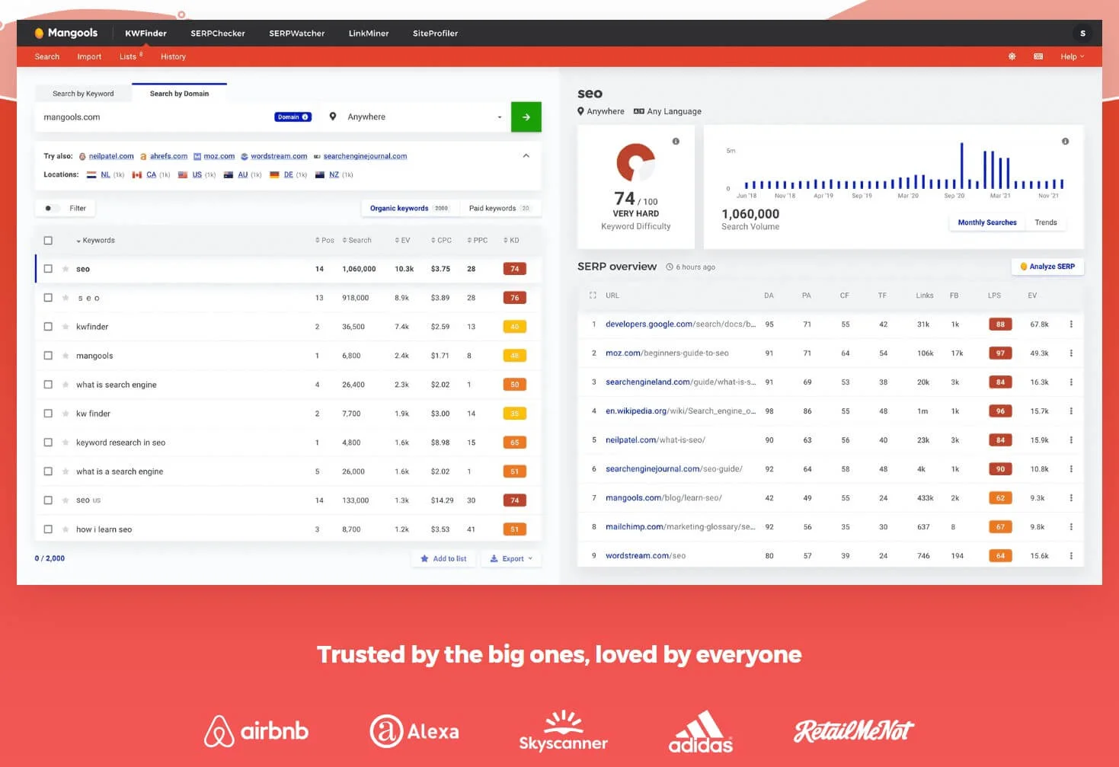
Task: Open more options for neilpatel.com result
Action: pos(1071,440)
